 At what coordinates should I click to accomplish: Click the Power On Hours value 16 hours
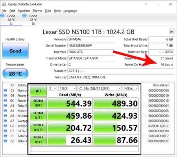coord(161,64)
